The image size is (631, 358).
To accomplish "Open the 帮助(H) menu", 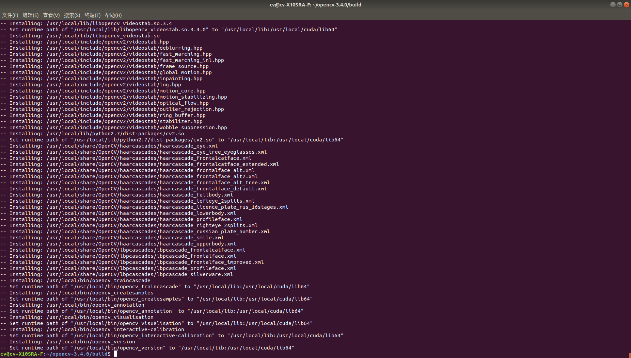I will pos(113,15).
